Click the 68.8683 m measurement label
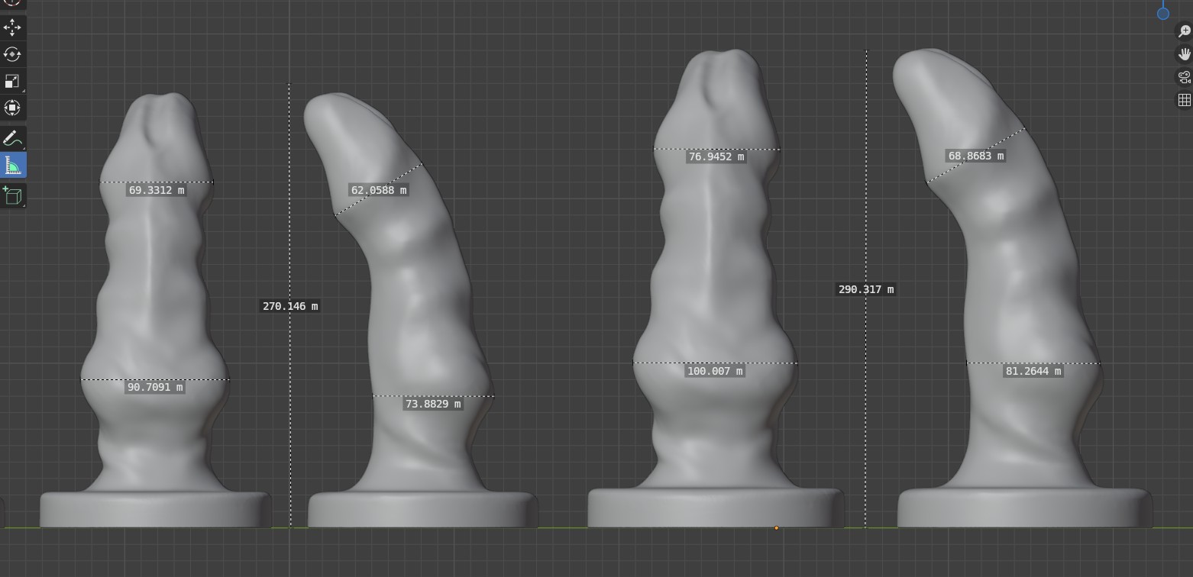Viewport: 1193px width, 577px height. [x=976, y=156]
